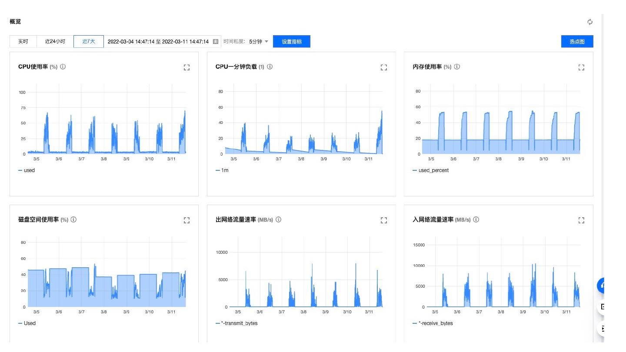Expand the 内存使用率 chart to fullscreen

[x=581, y=67]
